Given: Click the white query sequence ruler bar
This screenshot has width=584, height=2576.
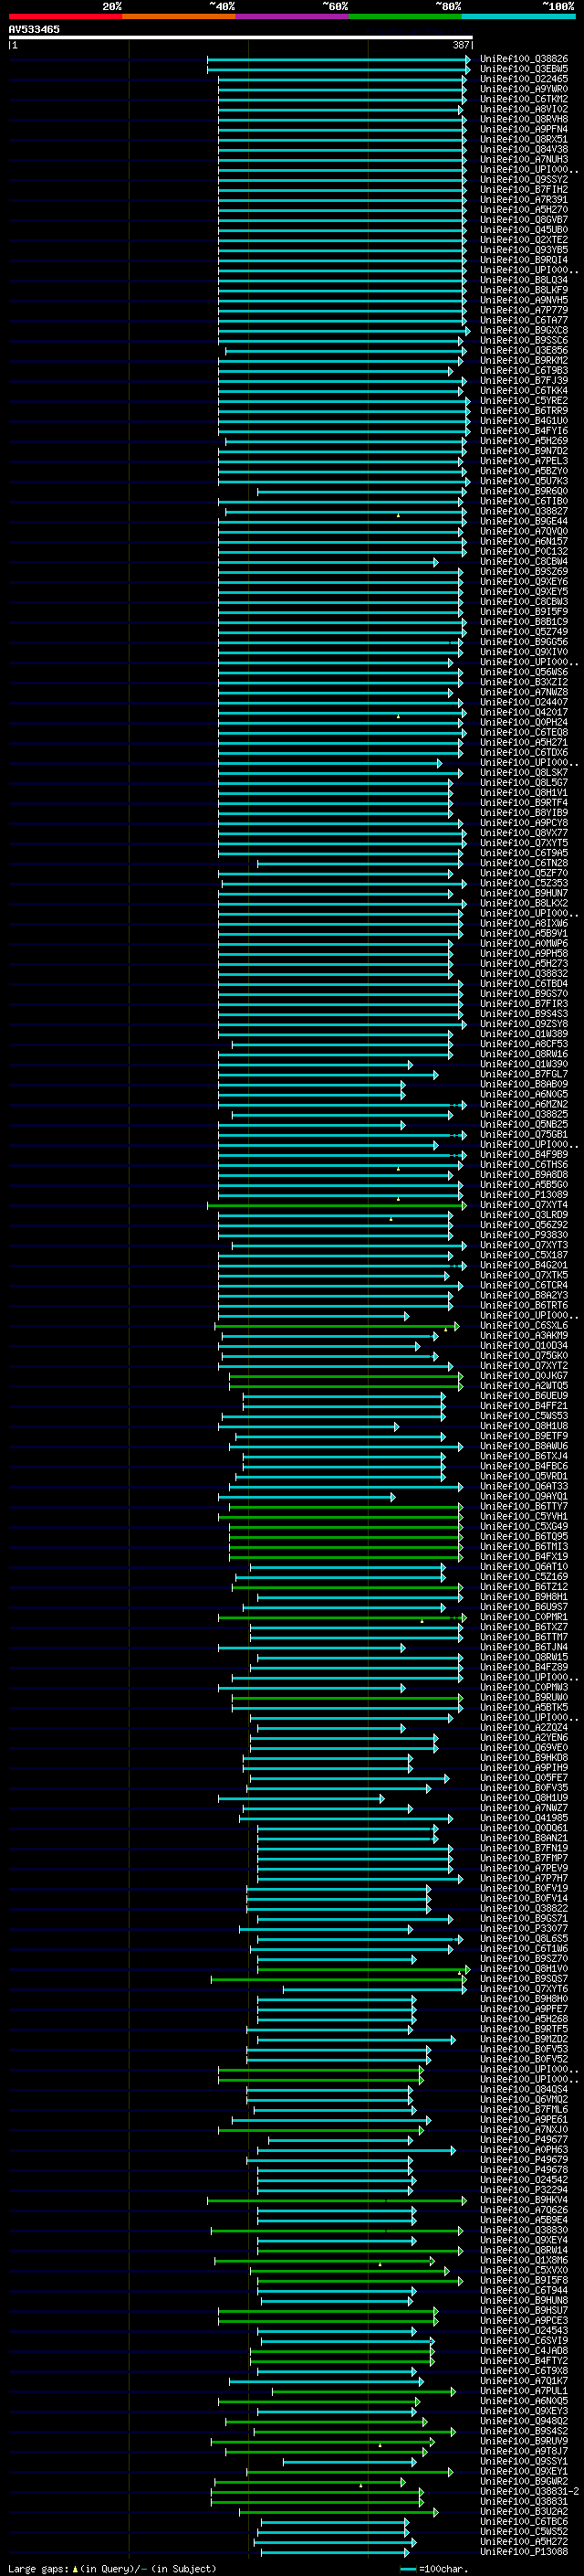Looking at the screenshot, I should (240, 38).
